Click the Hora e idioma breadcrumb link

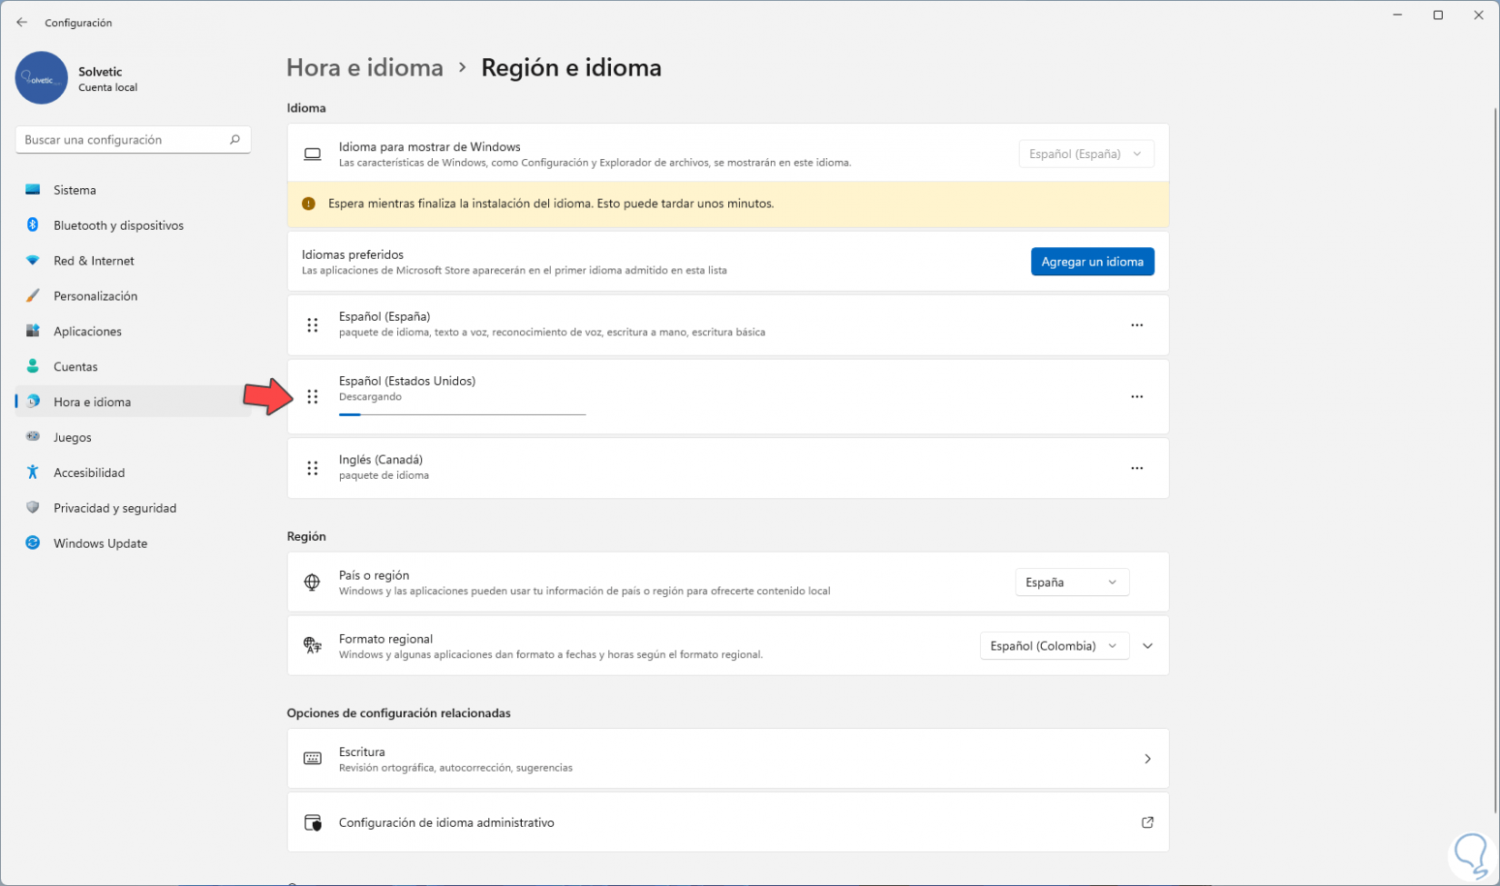(x=365, y=68)
